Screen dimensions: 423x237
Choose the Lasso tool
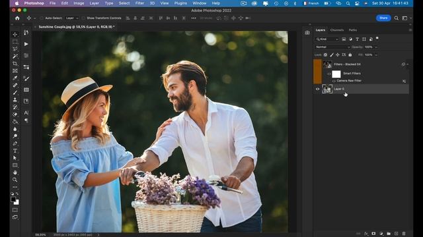(x=15, y=49)
